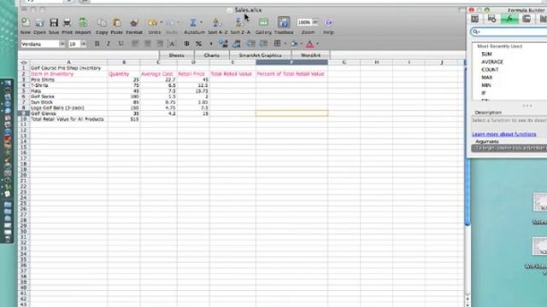The image size is (547, 307).
Task: Apply percent style format
Action: pyautogui.click(x=198, y=43)
